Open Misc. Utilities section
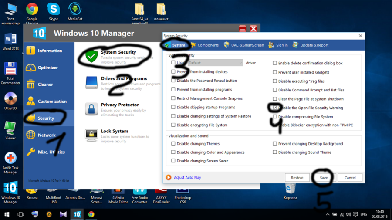392x220 pixels. [x=49, y=152]
